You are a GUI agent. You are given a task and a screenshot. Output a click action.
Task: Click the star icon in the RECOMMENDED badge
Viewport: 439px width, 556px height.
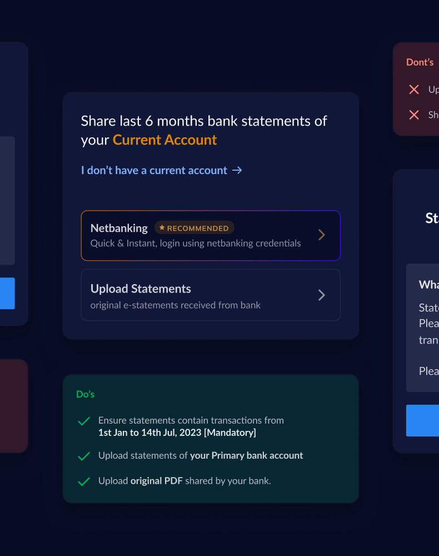(161, 227)
